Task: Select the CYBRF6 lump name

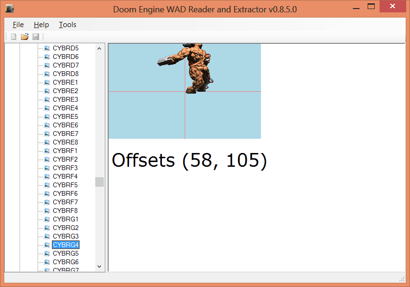Action: (x=65, y=193)
